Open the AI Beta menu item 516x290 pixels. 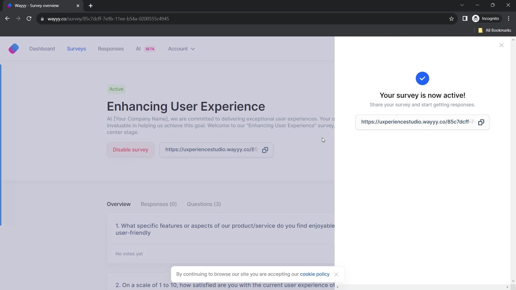point(145,49)
